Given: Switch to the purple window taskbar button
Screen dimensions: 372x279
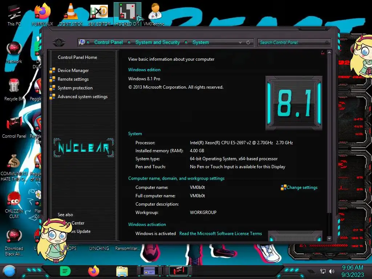Looking at the screenshot, I should (x=149, y=271).
